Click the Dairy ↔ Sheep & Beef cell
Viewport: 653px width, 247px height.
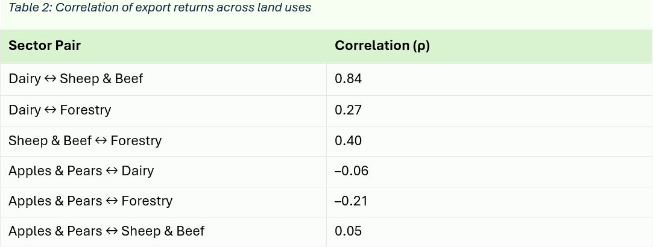[76, 79]
